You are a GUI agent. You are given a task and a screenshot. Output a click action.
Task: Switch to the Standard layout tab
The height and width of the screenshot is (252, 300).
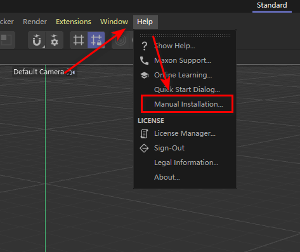point(272,5)
